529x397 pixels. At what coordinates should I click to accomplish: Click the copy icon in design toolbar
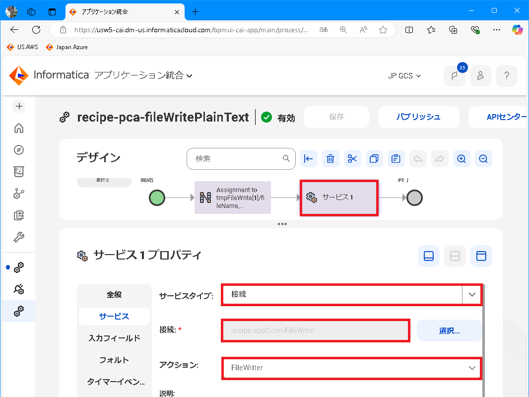click(374, 158)
